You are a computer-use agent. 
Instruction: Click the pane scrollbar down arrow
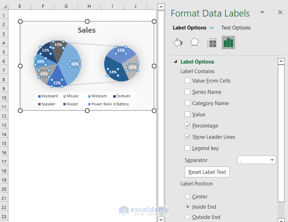281,220
